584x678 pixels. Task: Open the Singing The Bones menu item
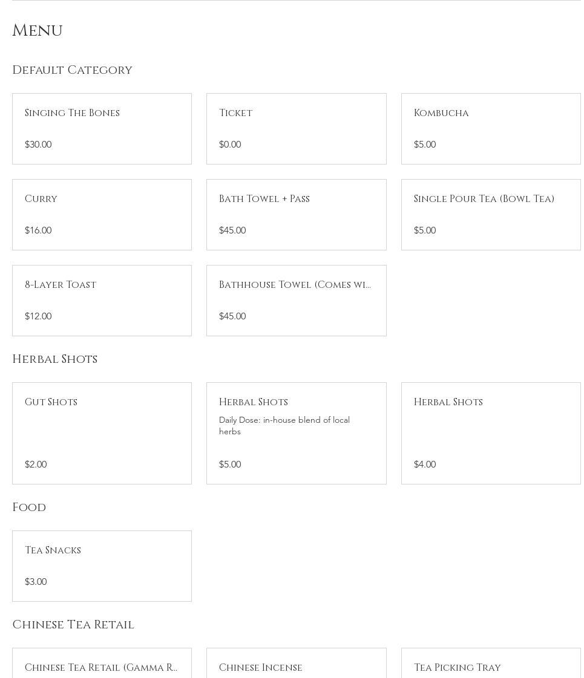click(102, 128)
